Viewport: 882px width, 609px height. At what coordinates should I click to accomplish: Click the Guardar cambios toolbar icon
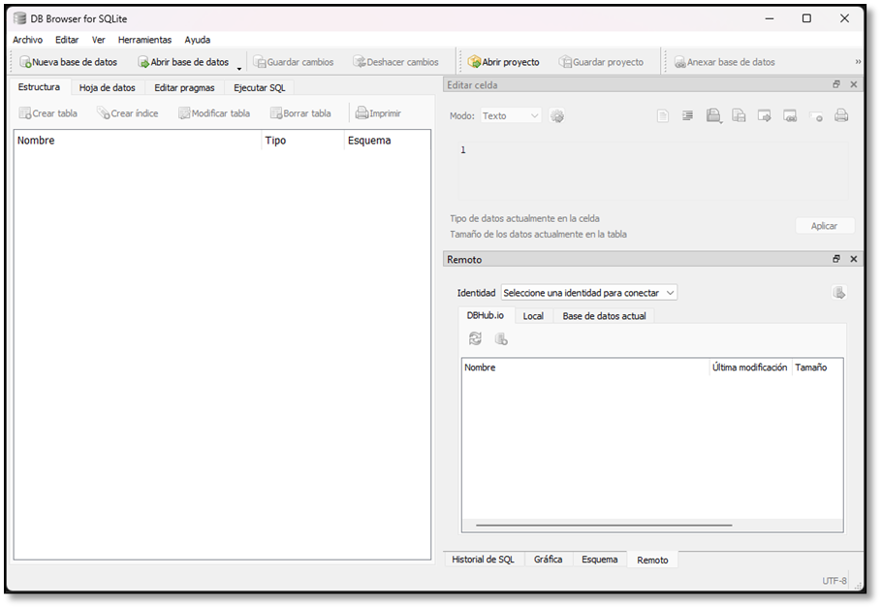coord(260,62)
